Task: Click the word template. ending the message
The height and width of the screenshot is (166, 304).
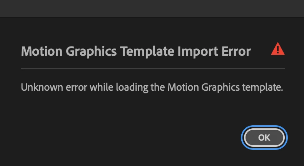Action: click(x=262, y=88)
